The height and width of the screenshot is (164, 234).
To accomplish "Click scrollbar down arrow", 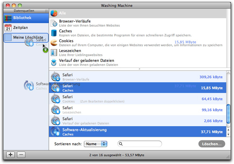I will coord(228,134).
